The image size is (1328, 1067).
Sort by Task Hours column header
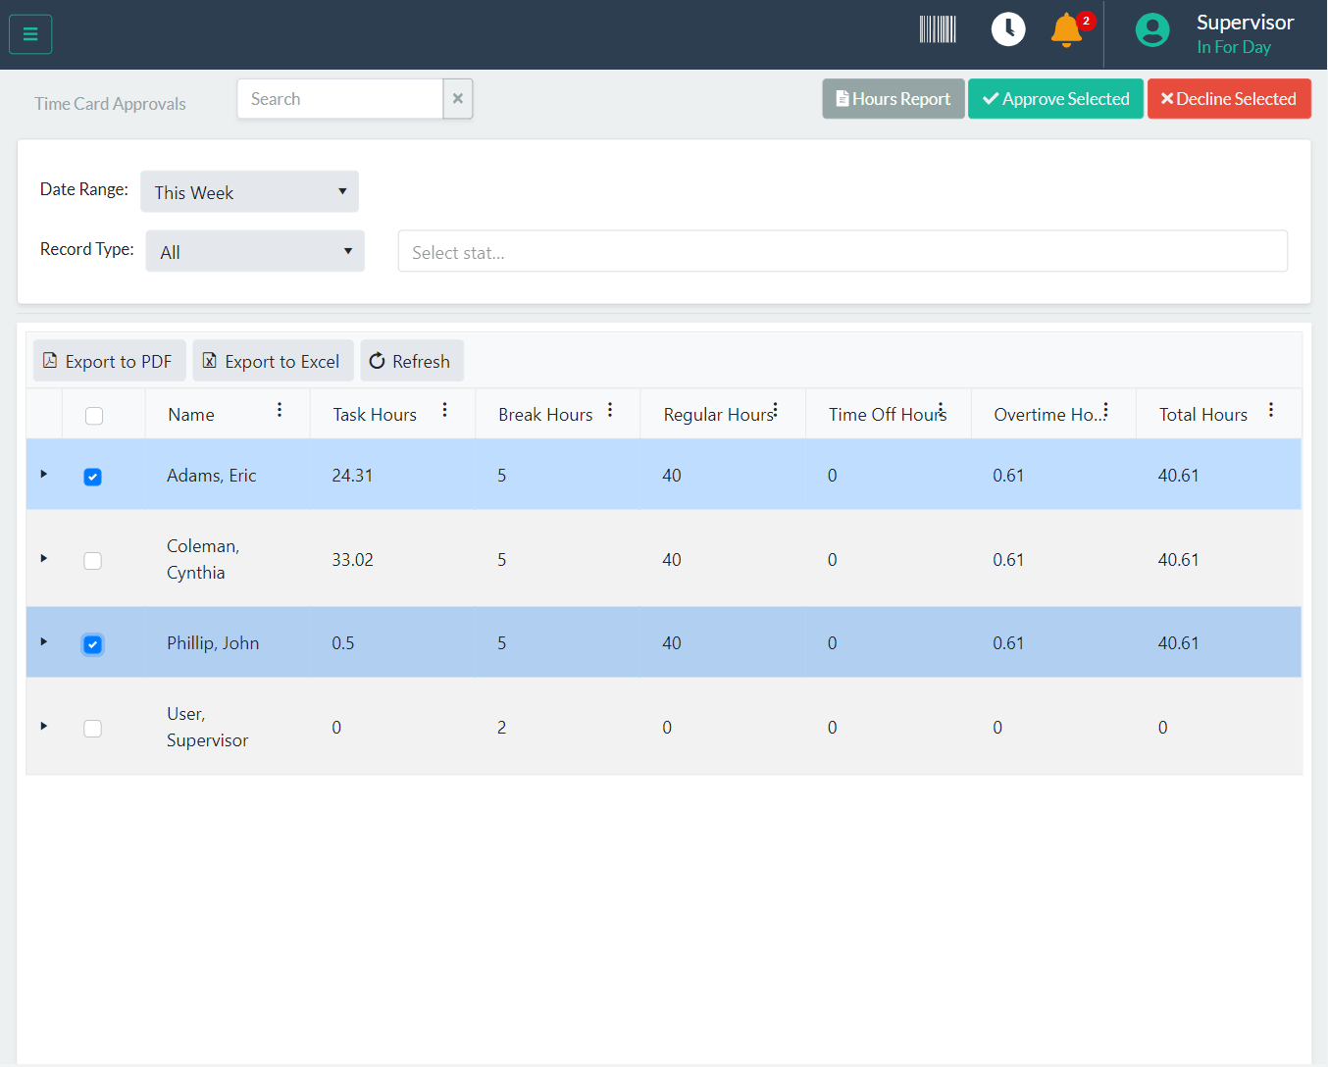pyautogui.click(x=375, y=415)
